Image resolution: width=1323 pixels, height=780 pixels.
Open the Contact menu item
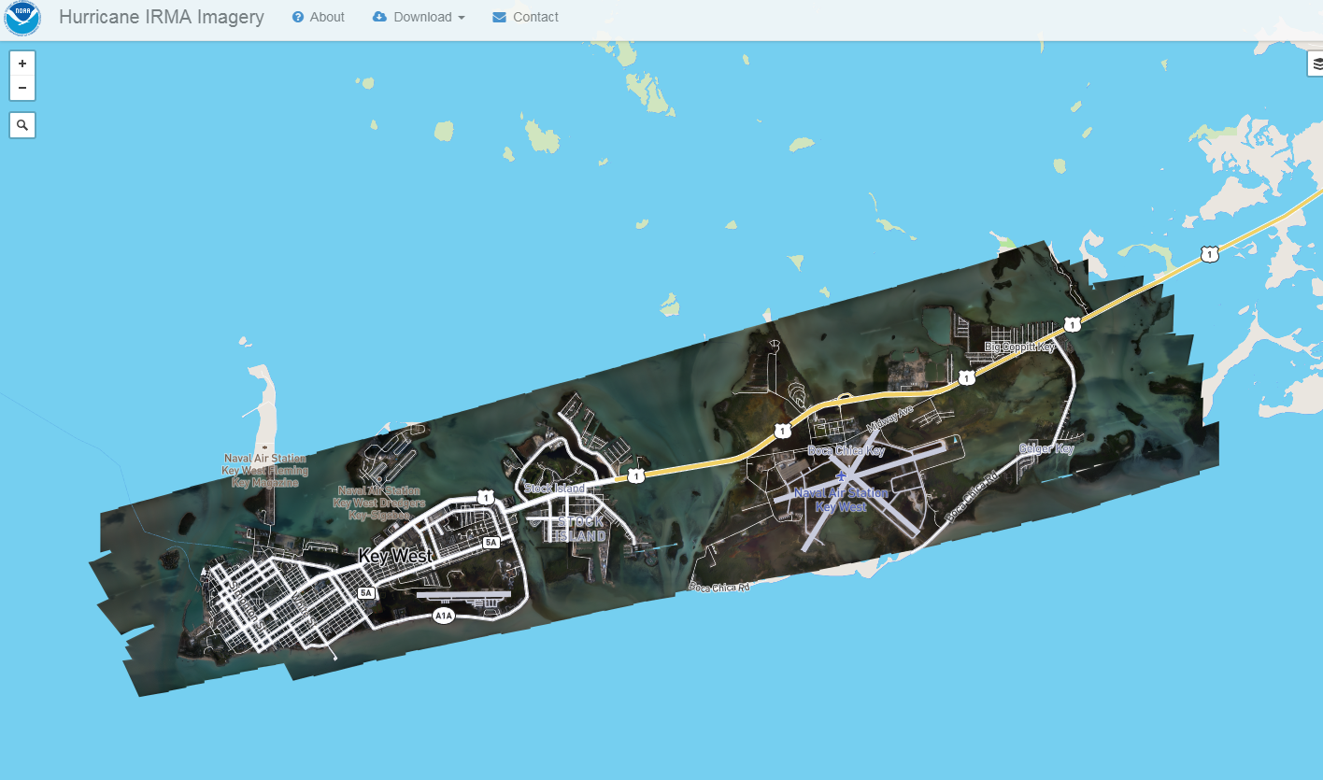click(x=525, y=17)
